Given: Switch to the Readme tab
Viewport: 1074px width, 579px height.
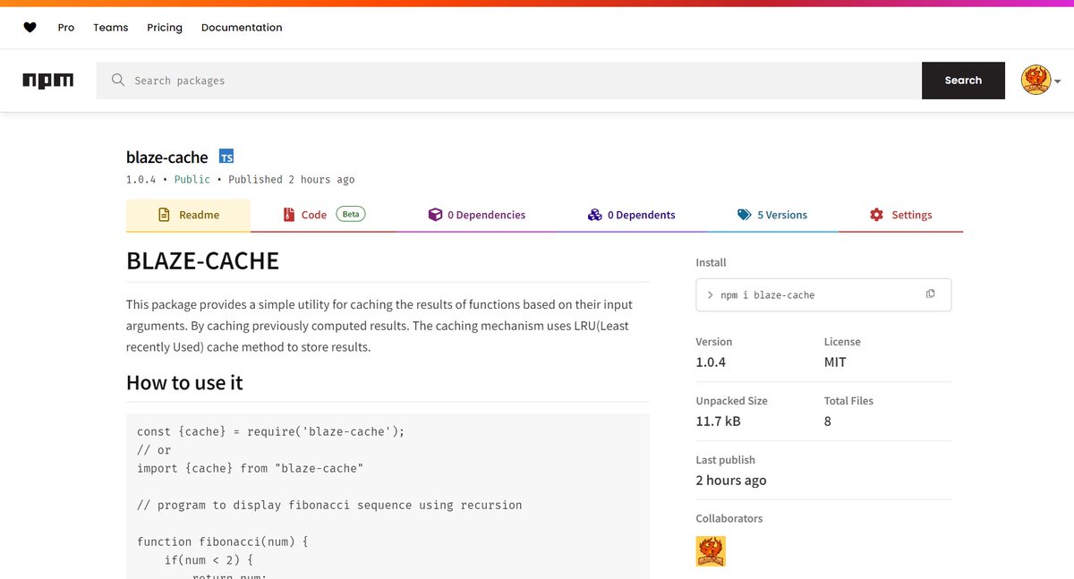Looking at the screenshot, I should point(188,215).
